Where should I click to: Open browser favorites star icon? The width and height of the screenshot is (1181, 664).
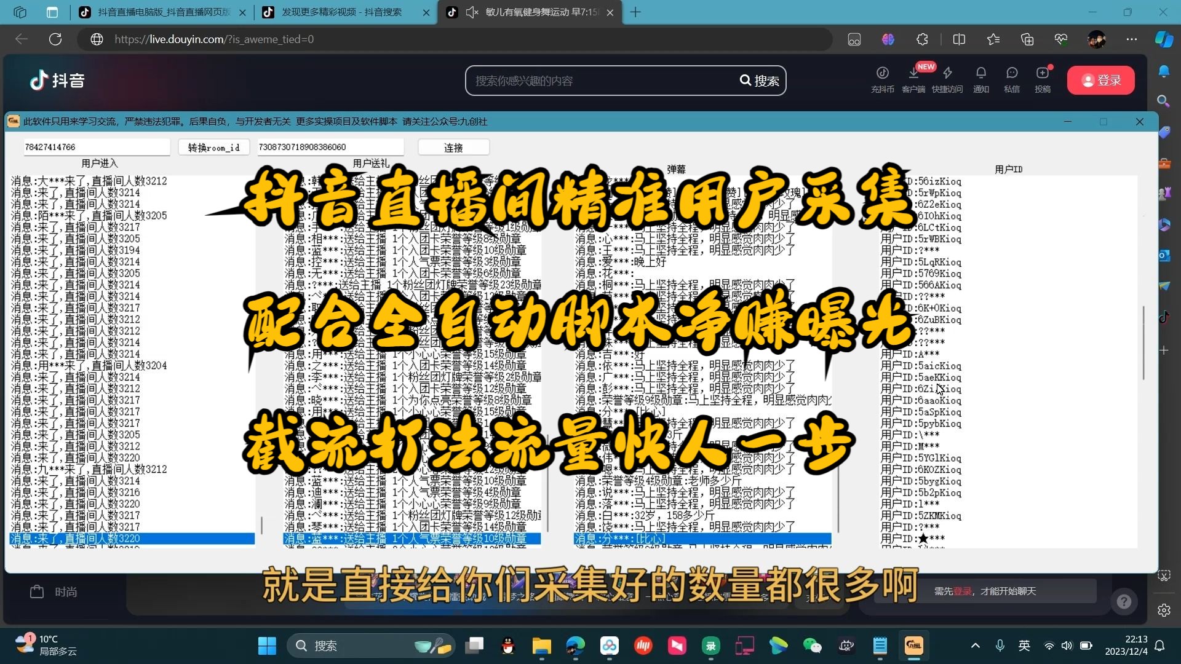(x=993, y=39)
